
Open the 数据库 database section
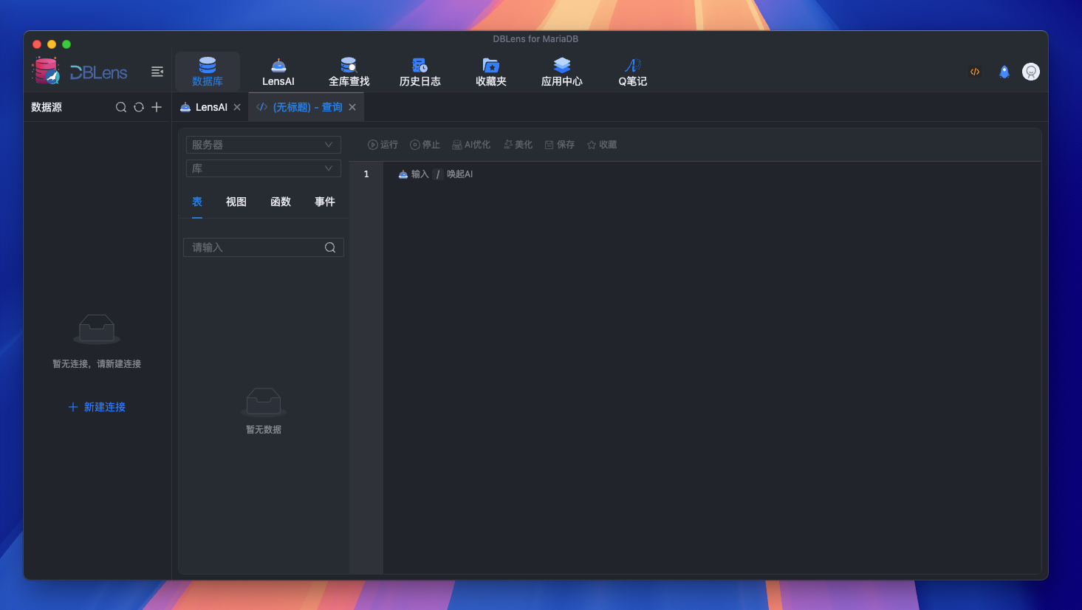pyautogui.click(x=208, y=72)
